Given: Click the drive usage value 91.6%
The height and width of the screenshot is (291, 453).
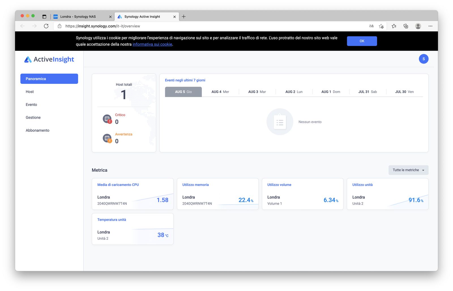Looking at the screenshot, I should 416,200.
